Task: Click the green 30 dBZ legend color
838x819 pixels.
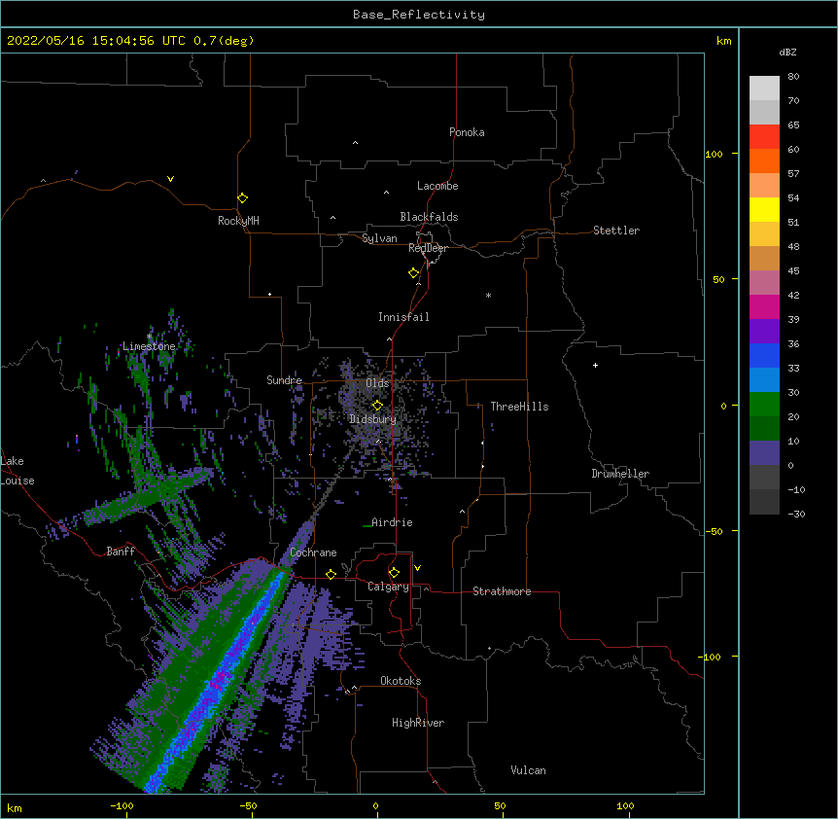Action: (x=764, y=405)
